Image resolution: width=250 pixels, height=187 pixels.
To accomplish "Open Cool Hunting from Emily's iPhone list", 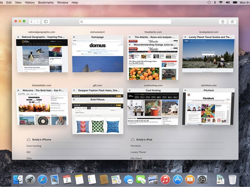I will (x=34, y=146).
